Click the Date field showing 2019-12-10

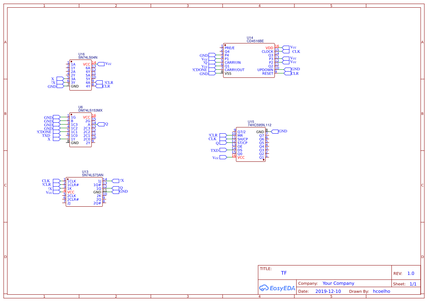(x=329, y=291)
